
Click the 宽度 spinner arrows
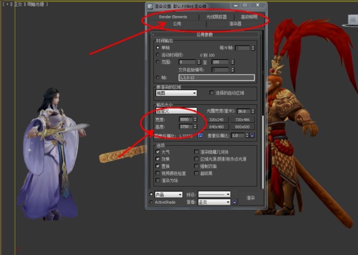tap(195, 119)
